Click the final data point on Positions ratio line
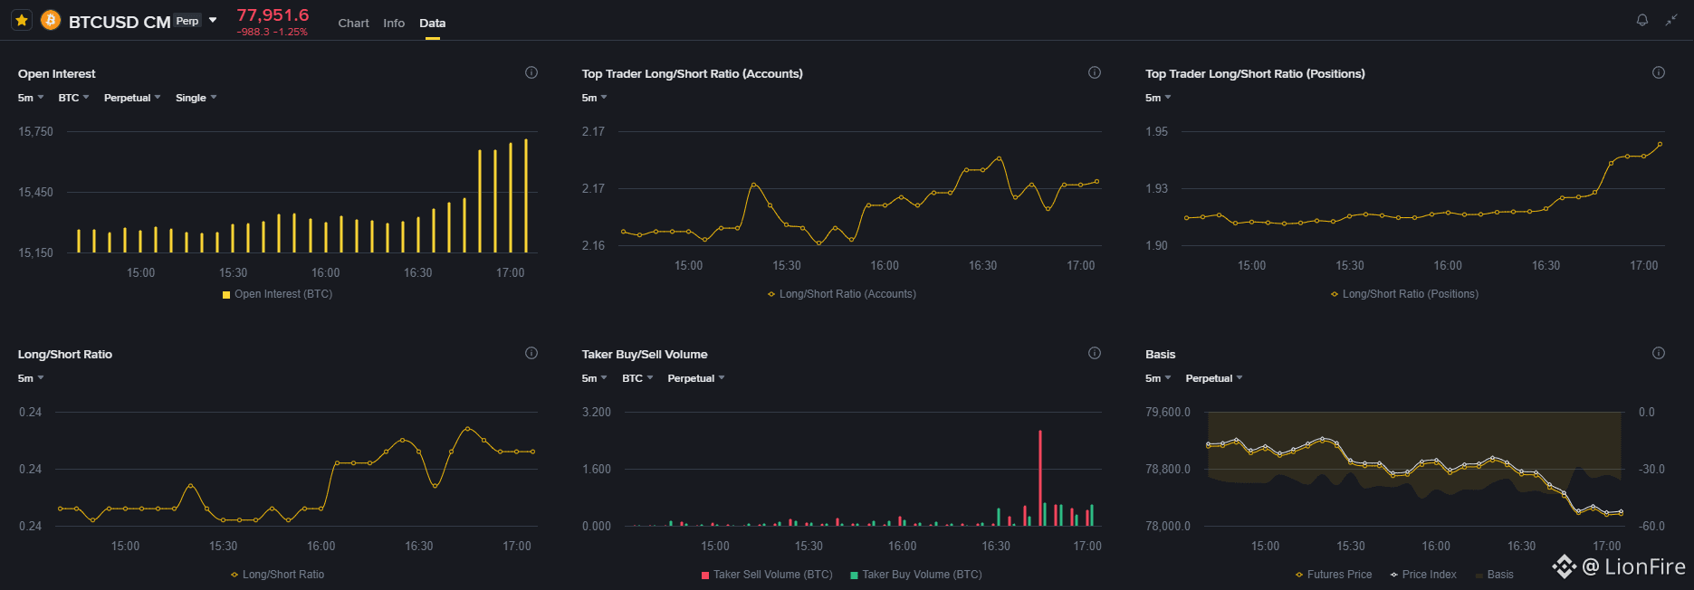 click(1660, 144)
